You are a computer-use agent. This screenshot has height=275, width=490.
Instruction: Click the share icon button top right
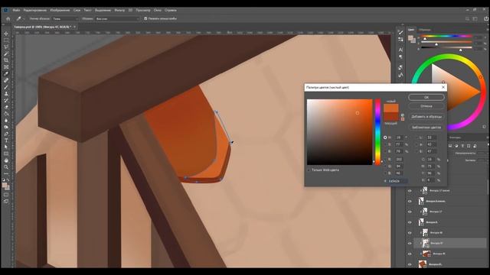point(486,18)
